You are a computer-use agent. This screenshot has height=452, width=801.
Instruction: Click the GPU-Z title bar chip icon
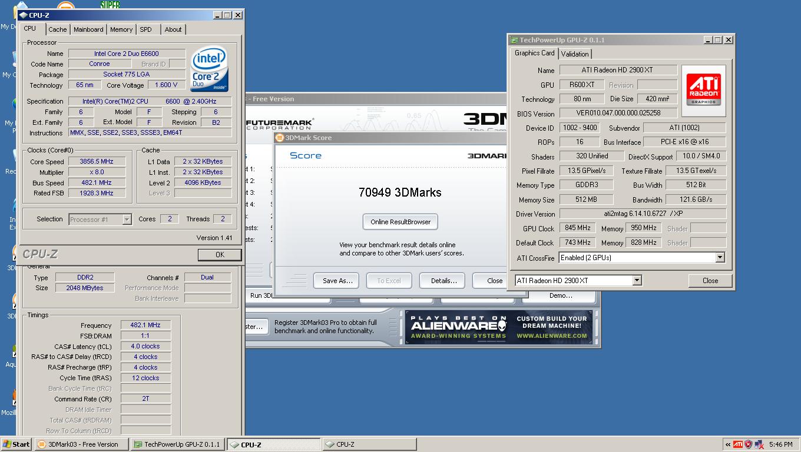click(514, 40)
